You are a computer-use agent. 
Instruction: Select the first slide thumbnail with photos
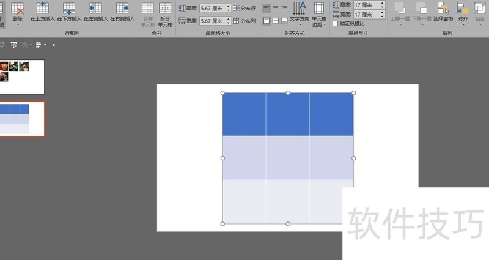click(x=21, y=76)
